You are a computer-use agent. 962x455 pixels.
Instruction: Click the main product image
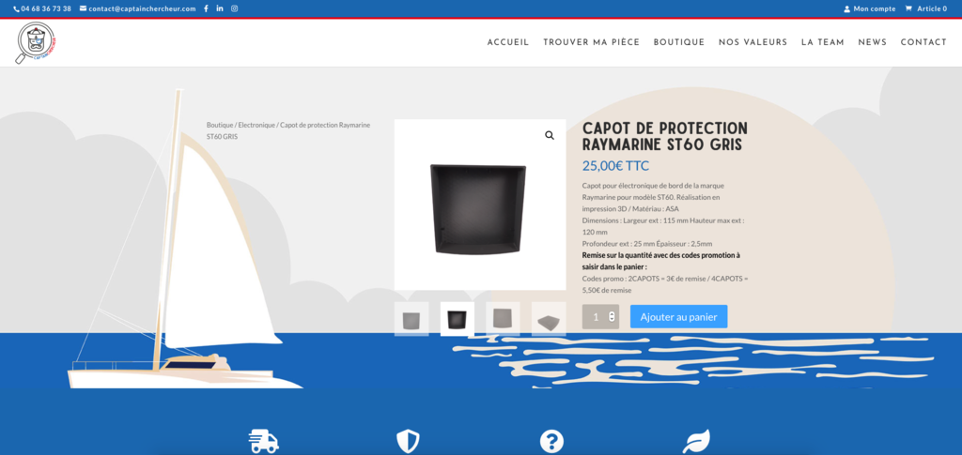[480, 205]
